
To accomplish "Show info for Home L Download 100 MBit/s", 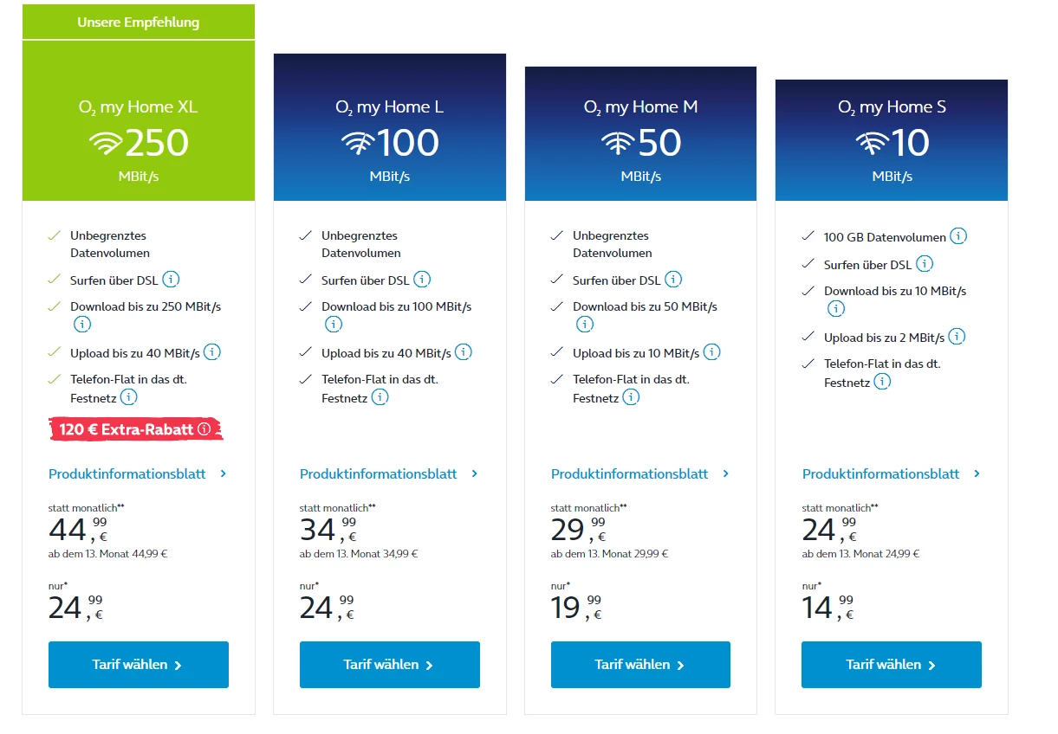I will pos(334,325).
